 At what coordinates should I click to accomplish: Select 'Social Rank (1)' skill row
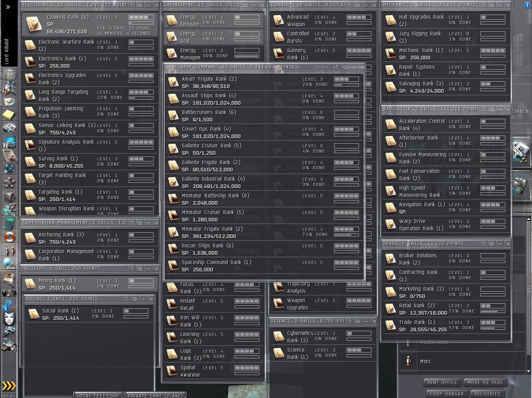click(x=90, y=314)
